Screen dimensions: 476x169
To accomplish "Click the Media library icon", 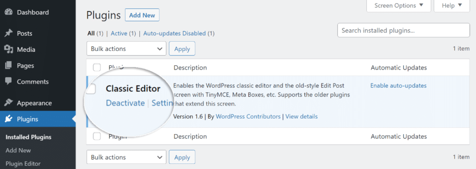I will click(8, 49).
